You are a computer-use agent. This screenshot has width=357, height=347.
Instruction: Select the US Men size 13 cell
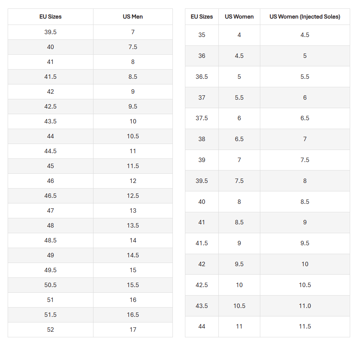click(133, 211)
